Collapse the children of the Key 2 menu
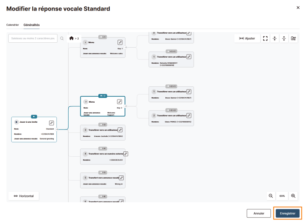The width and height of the screenshot is (305, 224). pyautogui.click(x=126, y=106)
